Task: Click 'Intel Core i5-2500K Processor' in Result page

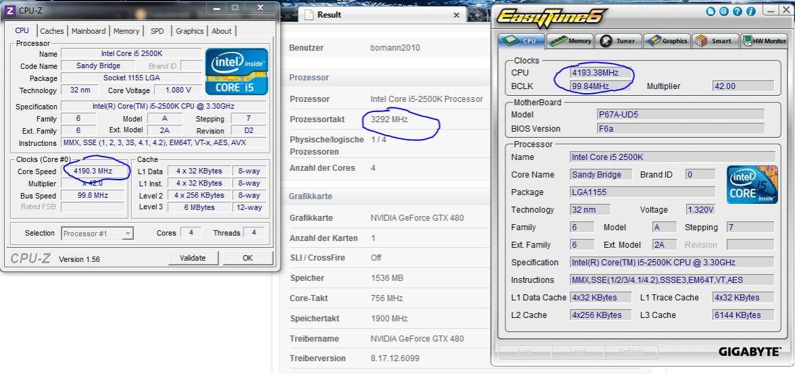Action: [427, 99]
